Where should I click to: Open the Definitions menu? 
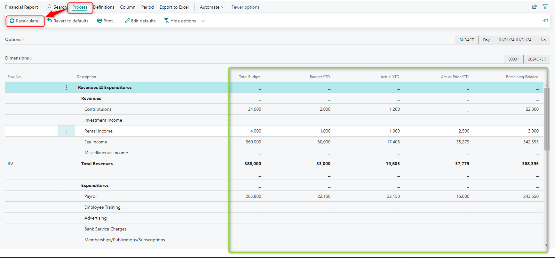(x=104, y=7)
